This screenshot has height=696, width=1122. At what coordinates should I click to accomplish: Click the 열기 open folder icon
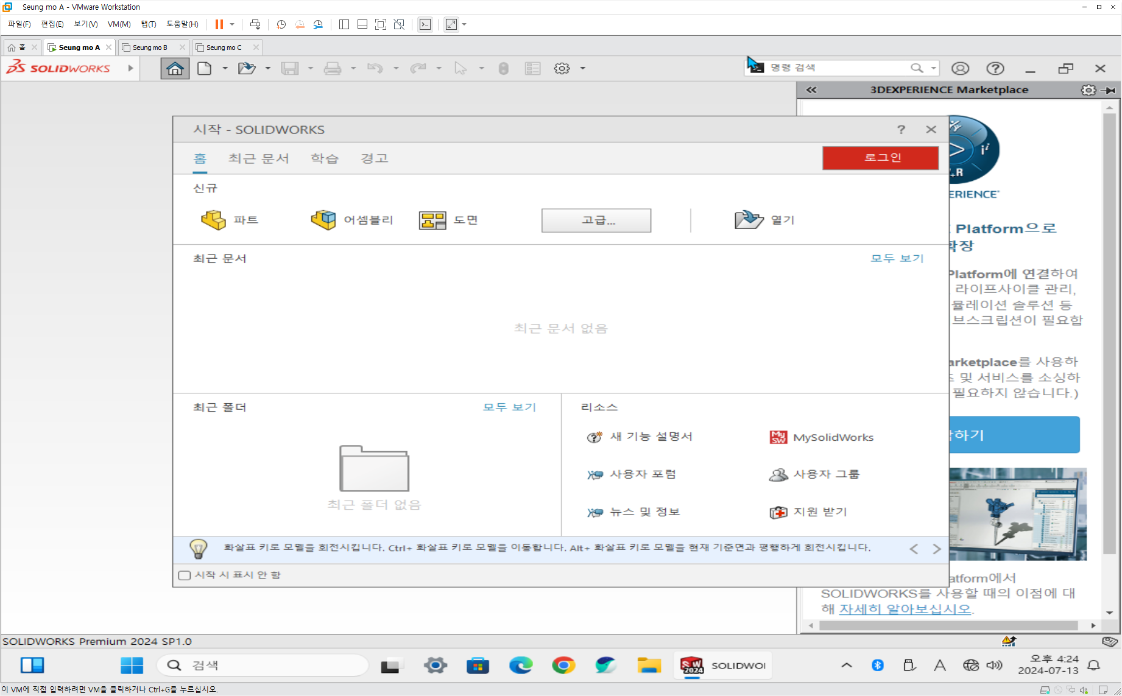point(749,220)
